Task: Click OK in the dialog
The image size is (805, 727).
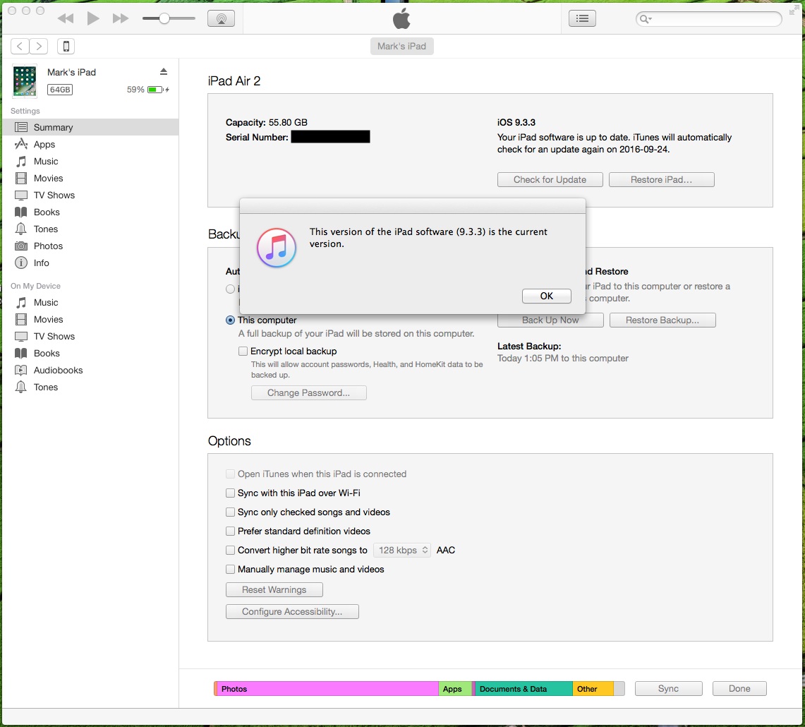Action: click(547, 296)
